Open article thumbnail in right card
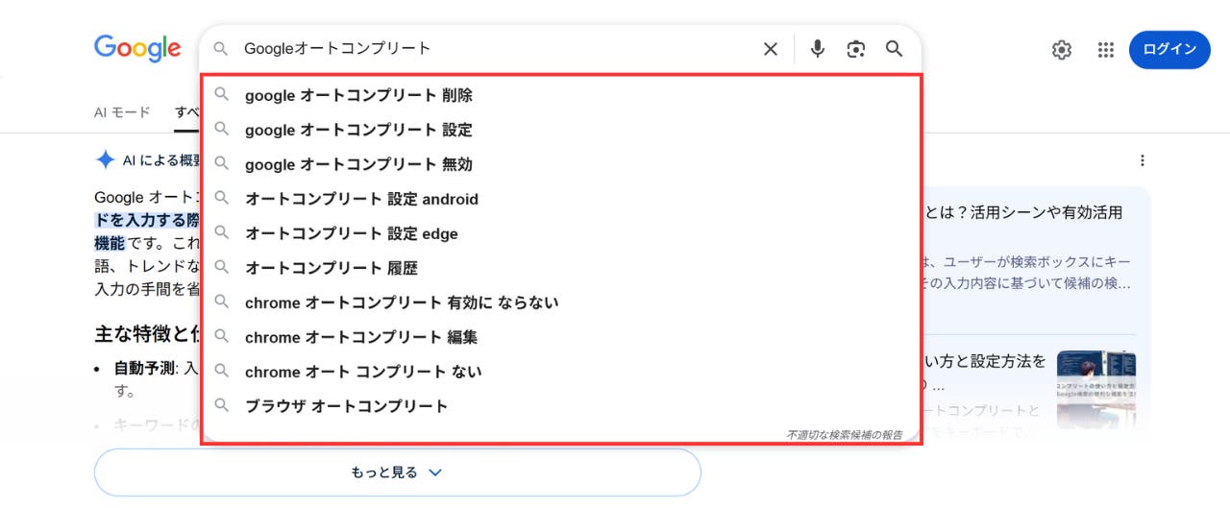 tap(1096, 390)
